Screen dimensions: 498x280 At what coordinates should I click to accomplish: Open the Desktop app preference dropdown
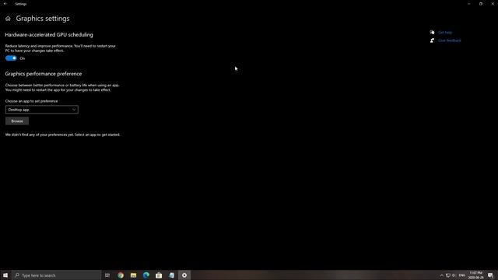41,110
